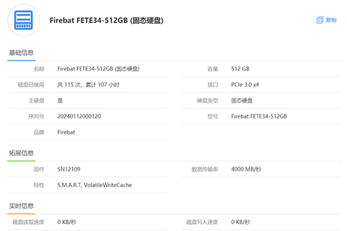The width and height of the screenshot is (347, 231).
Task: Select the 拓展信息 section tab
Action: tap(21, 153)
